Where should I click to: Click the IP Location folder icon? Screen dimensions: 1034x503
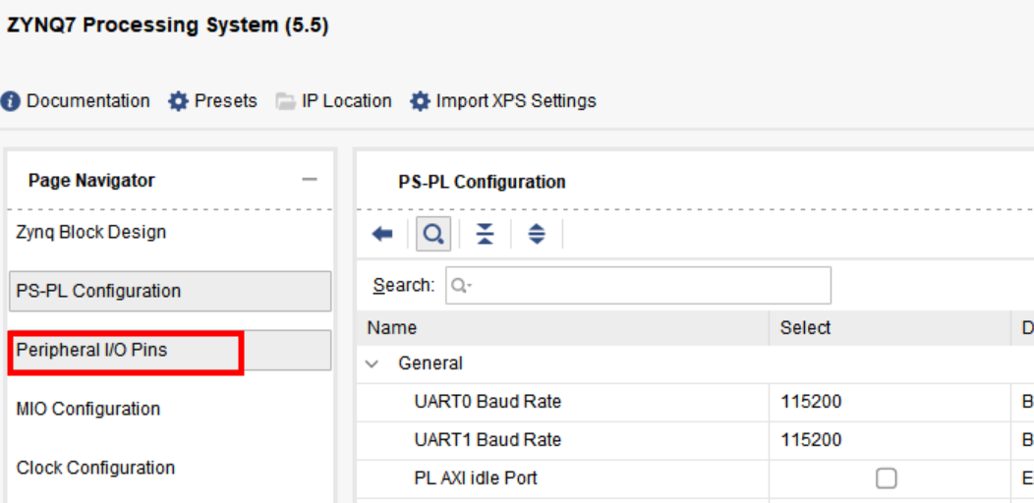286,101
